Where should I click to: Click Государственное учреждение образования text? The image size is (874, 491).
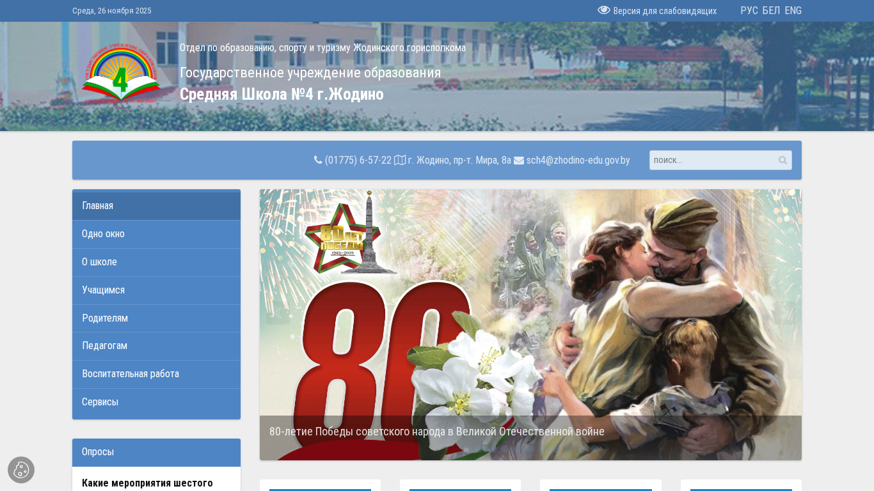(310, 73)
